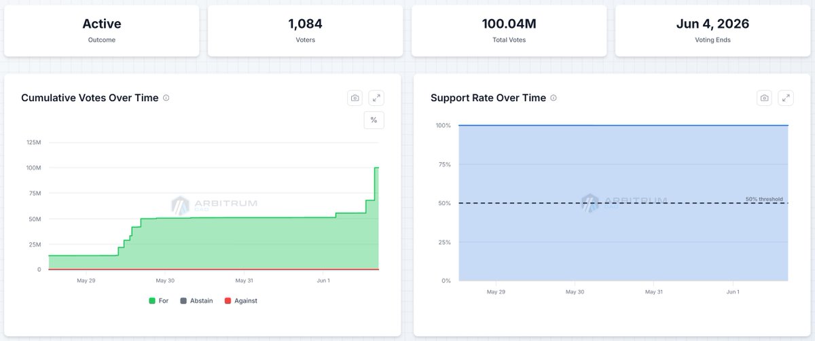Click the 100% label on Support Rate axis
The image size is (815, 341).
(443, 125)
